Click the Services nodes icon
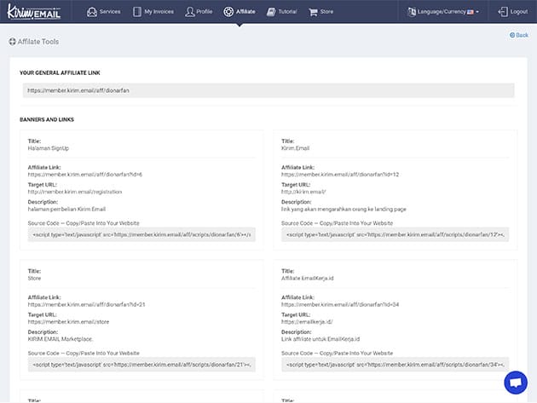 point(92,12)
